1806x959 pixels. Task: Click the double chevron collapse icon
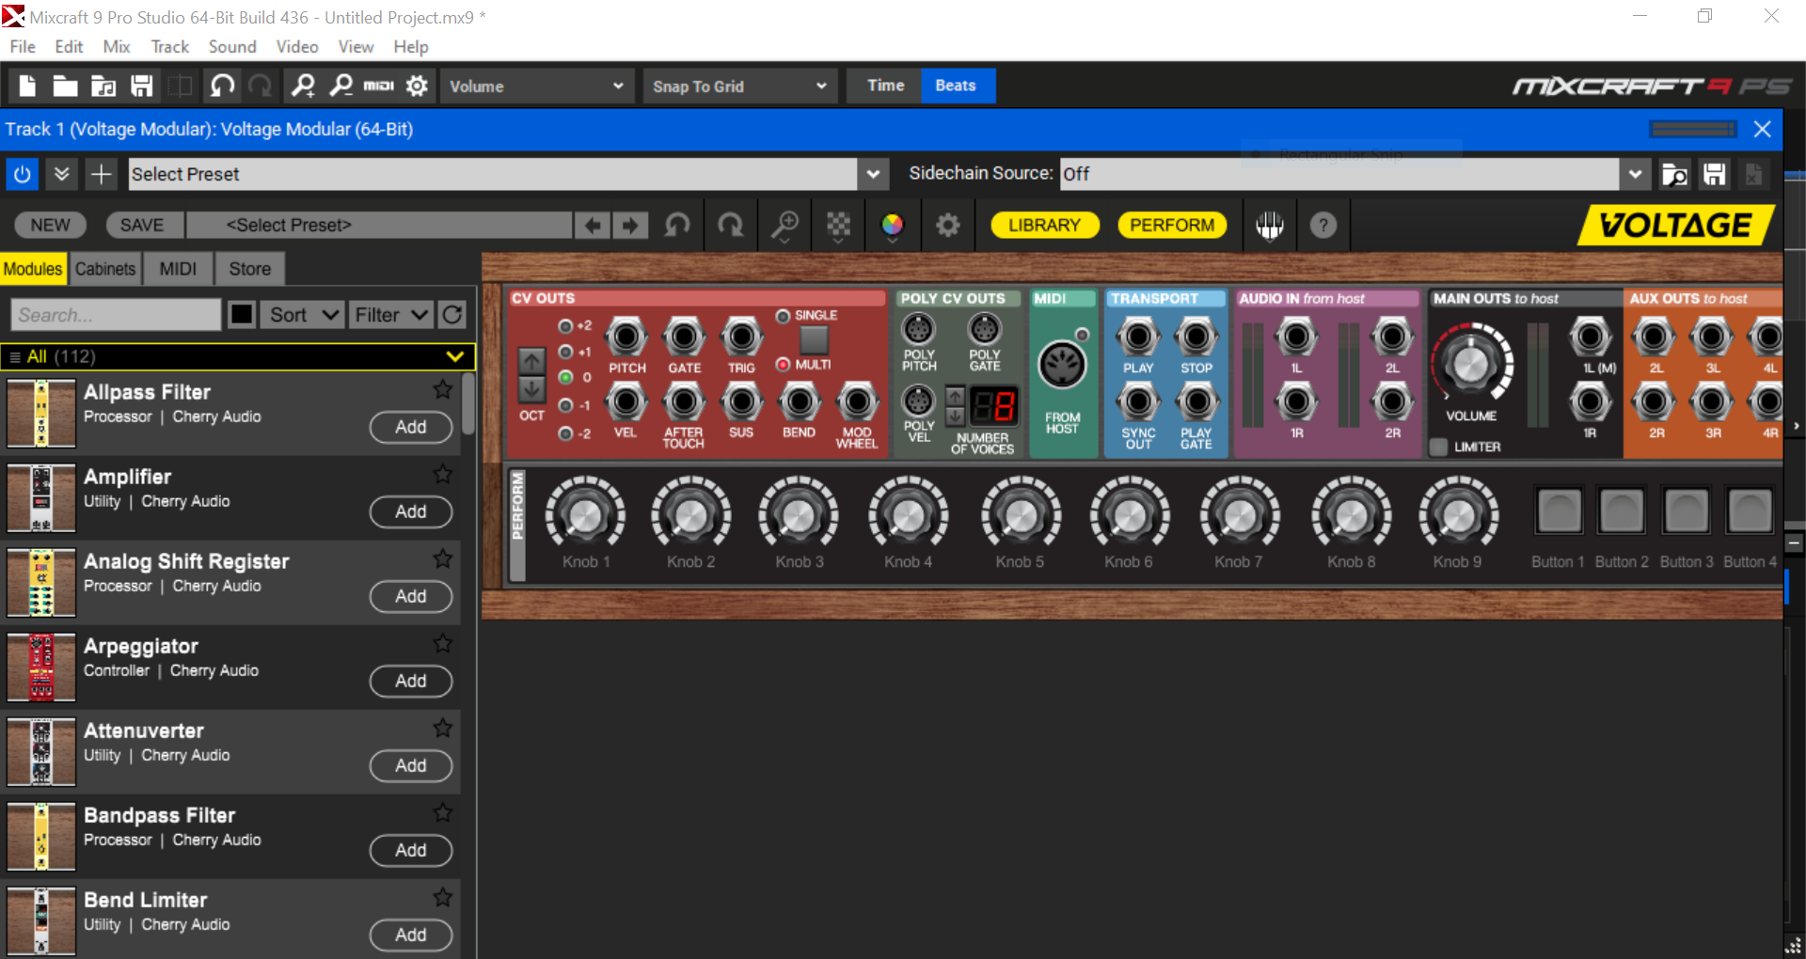(x=61, y=174)
